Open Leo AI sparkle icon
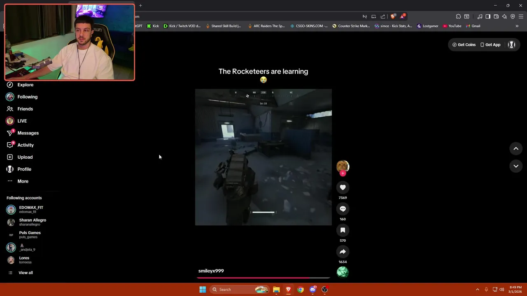 [504, 16]
